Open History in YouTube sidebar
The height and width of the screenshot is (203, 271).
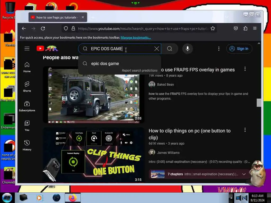pos(27,146)
